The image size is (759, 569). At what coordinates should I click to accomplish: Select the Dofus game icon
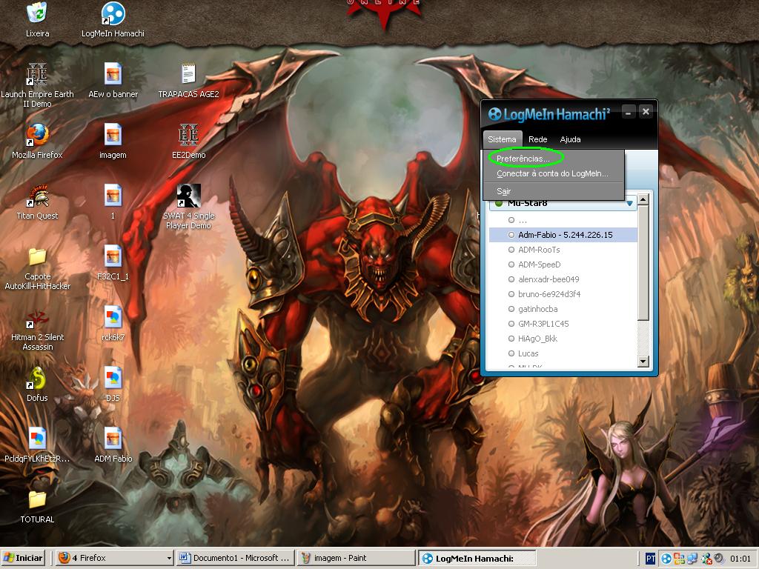coord(37,379)
